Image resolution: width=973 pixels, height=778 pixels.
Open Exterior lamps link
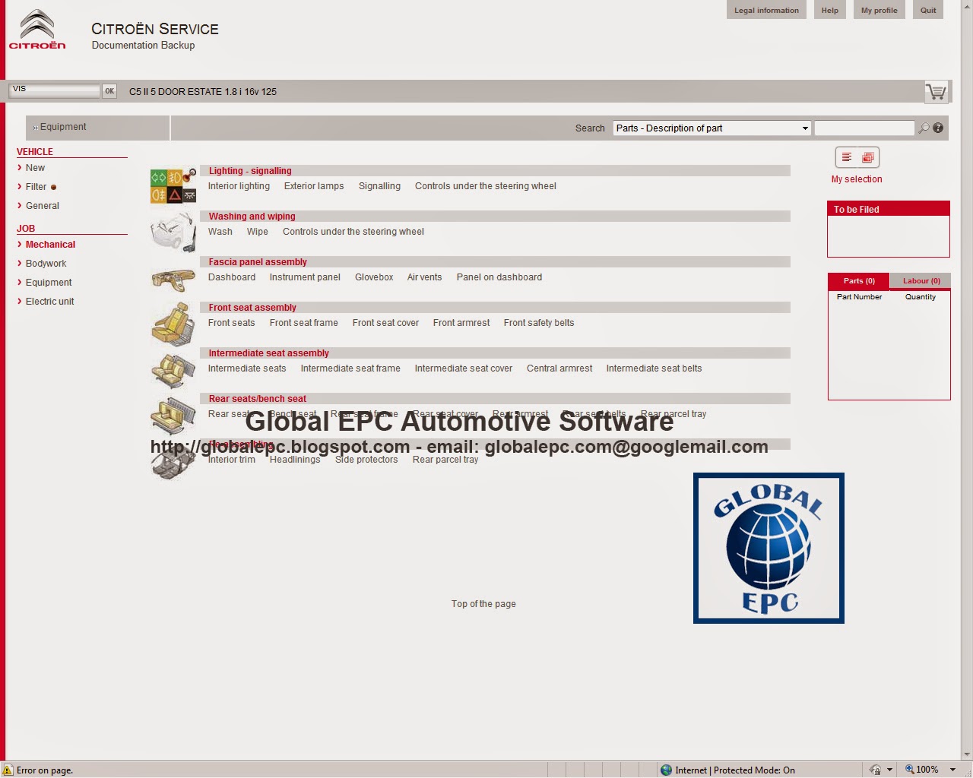click(314, 186)
